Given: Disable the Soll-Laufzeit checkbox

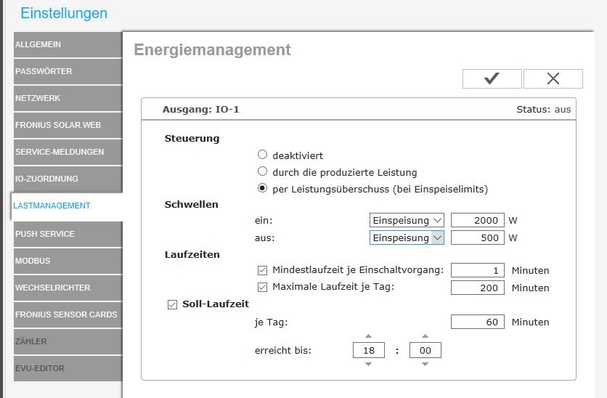Looking at the screenshot, I should click(173, 304).
